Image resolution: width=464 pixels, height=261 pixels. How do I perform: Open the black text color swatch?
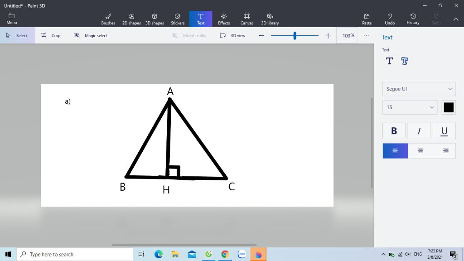click(449, 107)
